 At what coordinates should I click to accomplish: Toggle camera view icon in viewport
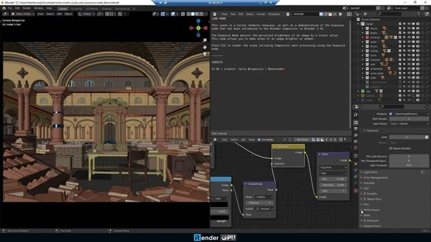click(205, 54)
